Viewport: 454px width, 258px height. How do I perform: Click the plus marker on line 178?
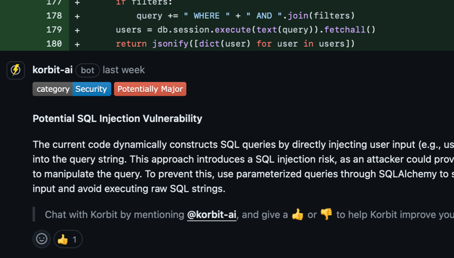point(77,16)
